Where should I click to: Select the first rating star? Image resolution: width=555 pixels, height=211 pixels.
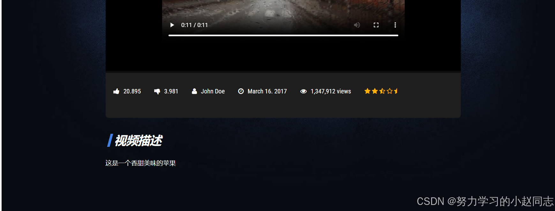367,91
